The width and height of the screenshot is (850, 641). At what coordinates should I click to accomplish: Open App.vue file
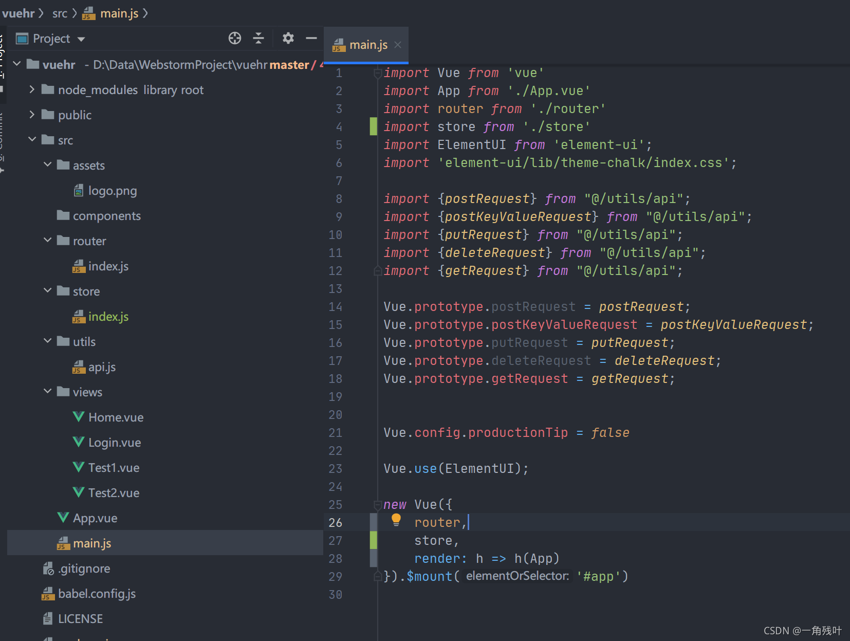(95, 518)
